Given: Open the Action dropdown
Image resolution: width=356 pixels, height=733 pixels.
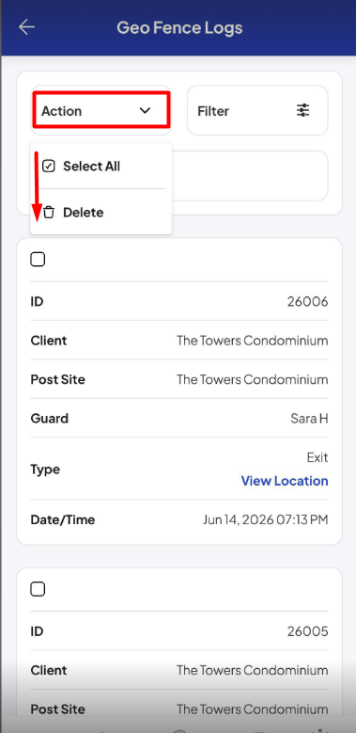Looking at the screenshot, I should point(101,110).
